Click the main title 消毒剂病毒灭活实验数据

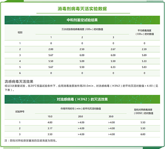pyautogui.click(x=82, y=9)
